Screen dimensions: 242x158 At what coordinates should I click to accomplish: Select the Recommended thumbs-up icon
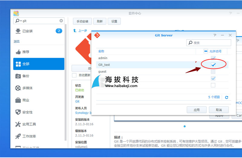pyautogui.click(x=18, y=52)
